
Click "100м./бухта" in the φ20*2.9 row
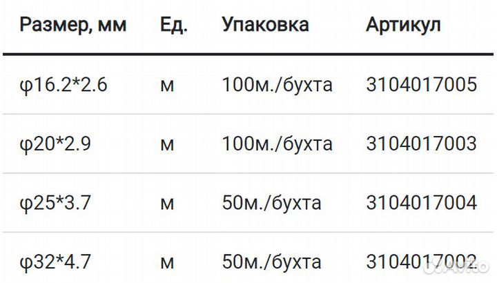pos(277,144)
